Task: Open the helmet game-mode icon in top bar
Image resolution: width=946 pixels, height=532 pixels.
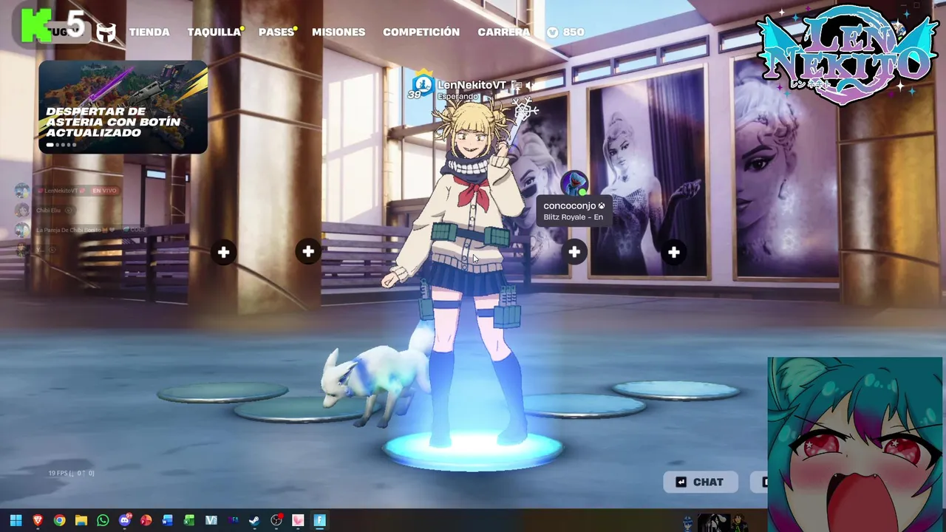Action: [x=106, y=33]
